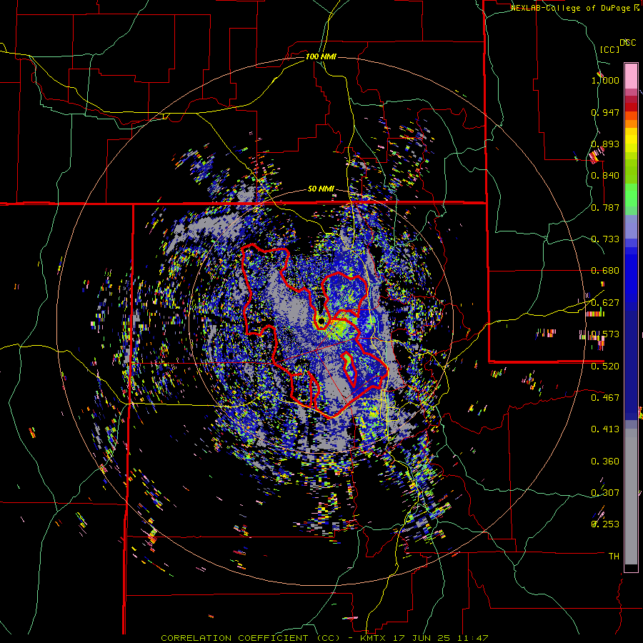This screenshot has height=643, width=643.
Task: Click the 0.520 legend value
Action: point(605,367)
